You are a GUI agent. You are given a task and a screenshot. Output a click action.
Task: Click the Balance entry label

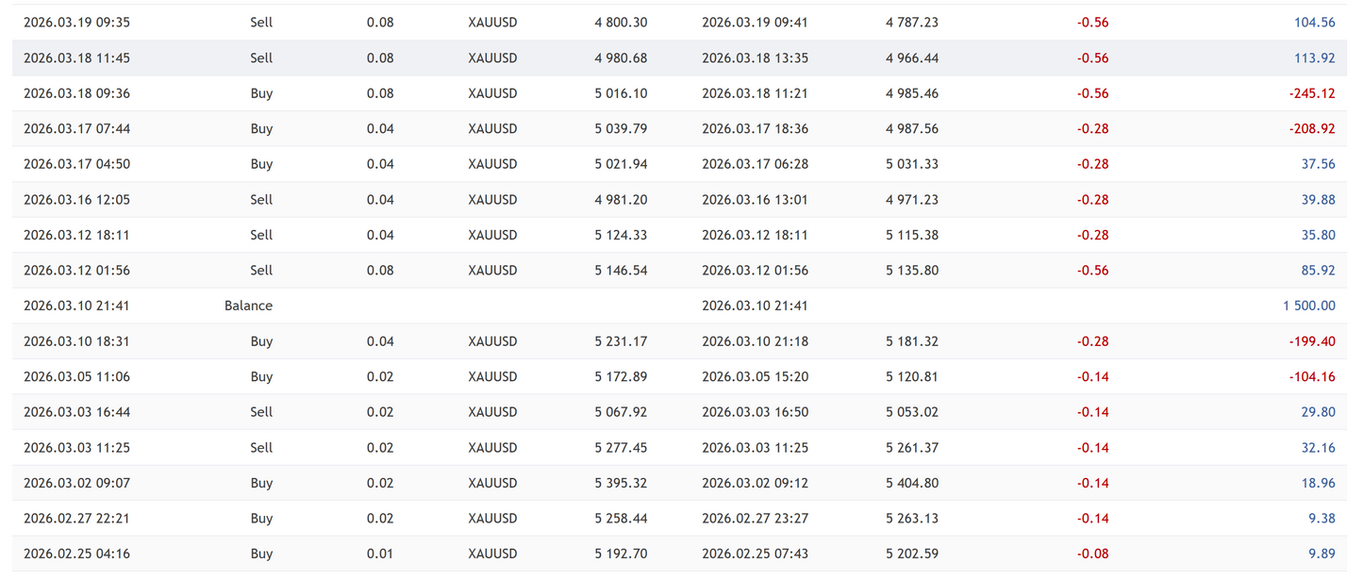(248, 306)
